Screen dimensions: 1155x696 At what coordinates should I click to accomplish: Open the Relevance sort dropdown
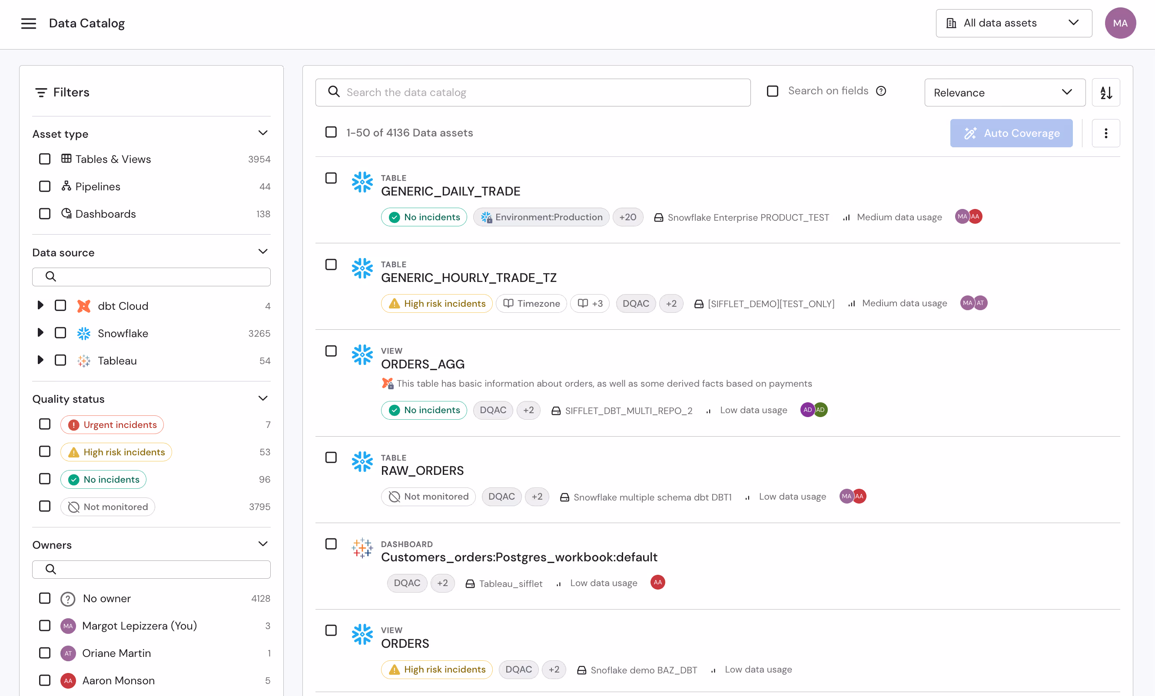tap(1005, 93)
